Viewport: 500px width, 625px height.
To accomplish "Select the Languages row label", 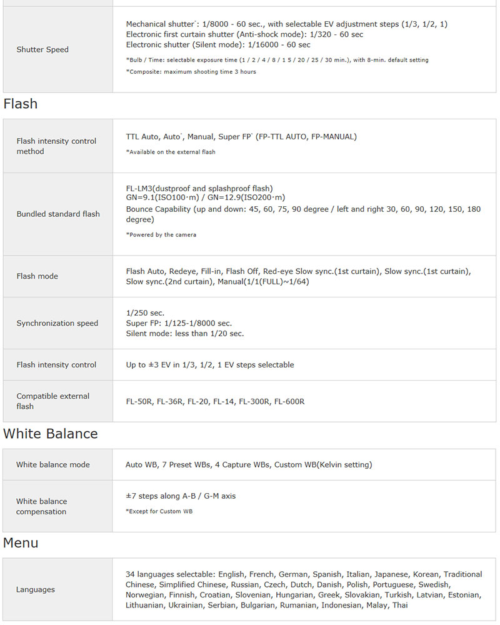I will pyautogui.click(x=36, y=589).
